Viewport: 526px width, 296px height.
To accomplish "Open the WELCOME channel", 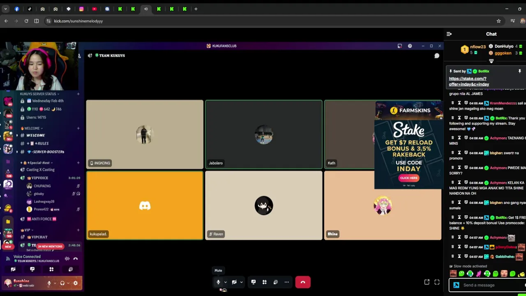I will [35, 135].
